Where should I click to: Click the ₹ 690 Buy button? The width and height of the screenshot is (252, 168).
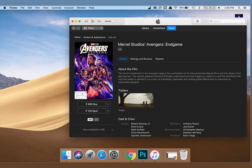tap(91, 104)
